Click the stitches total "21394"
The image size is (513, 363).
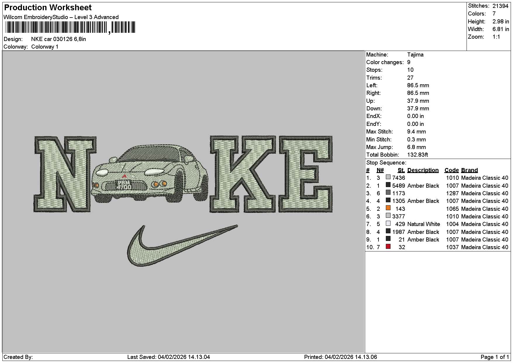pos(500,6)
